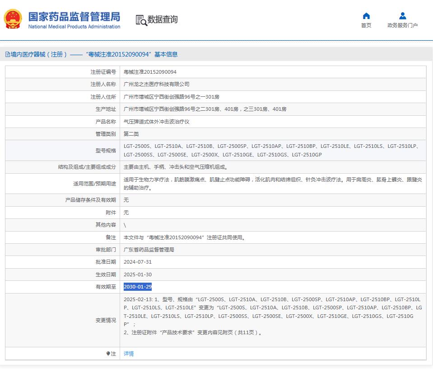The image size is (433, 374).
Task: Open the 详情 details link
Action: pos(128,353)
